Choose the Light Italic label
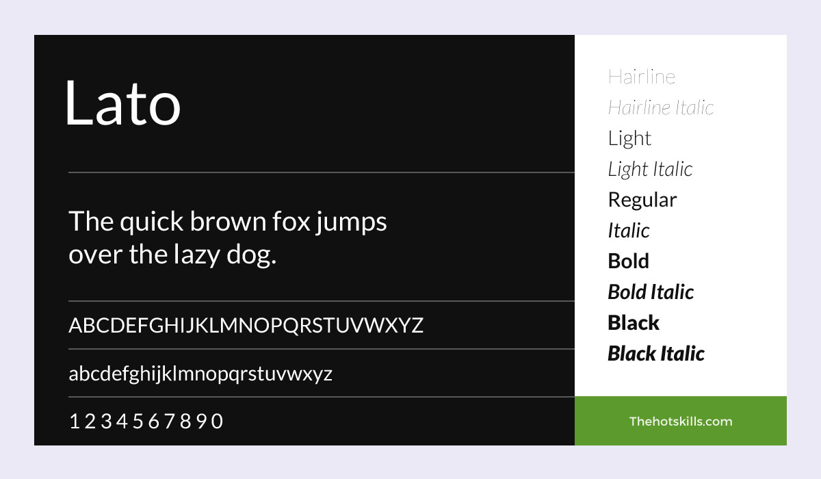This screenshot has width=821, height=479. pyautogui.click(x=650, y=169)
